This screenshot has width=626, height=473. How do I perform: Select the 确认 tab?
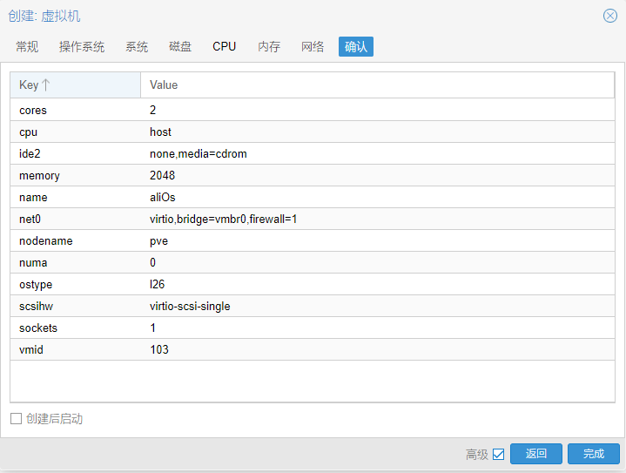355,46
